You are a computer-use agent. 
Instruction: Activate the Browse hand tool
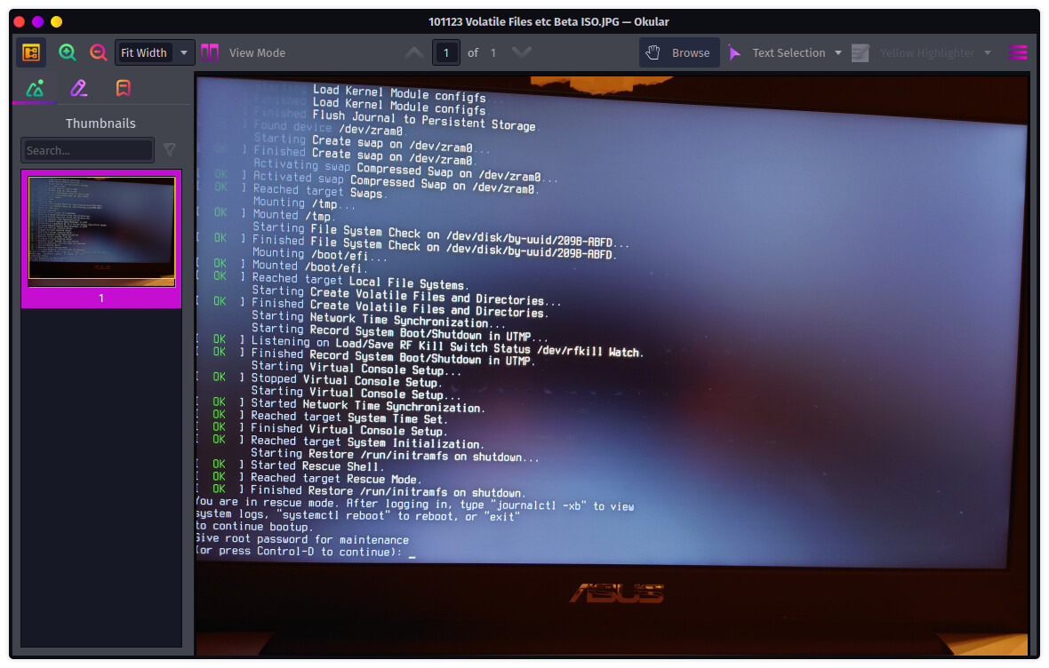point(678,52)
